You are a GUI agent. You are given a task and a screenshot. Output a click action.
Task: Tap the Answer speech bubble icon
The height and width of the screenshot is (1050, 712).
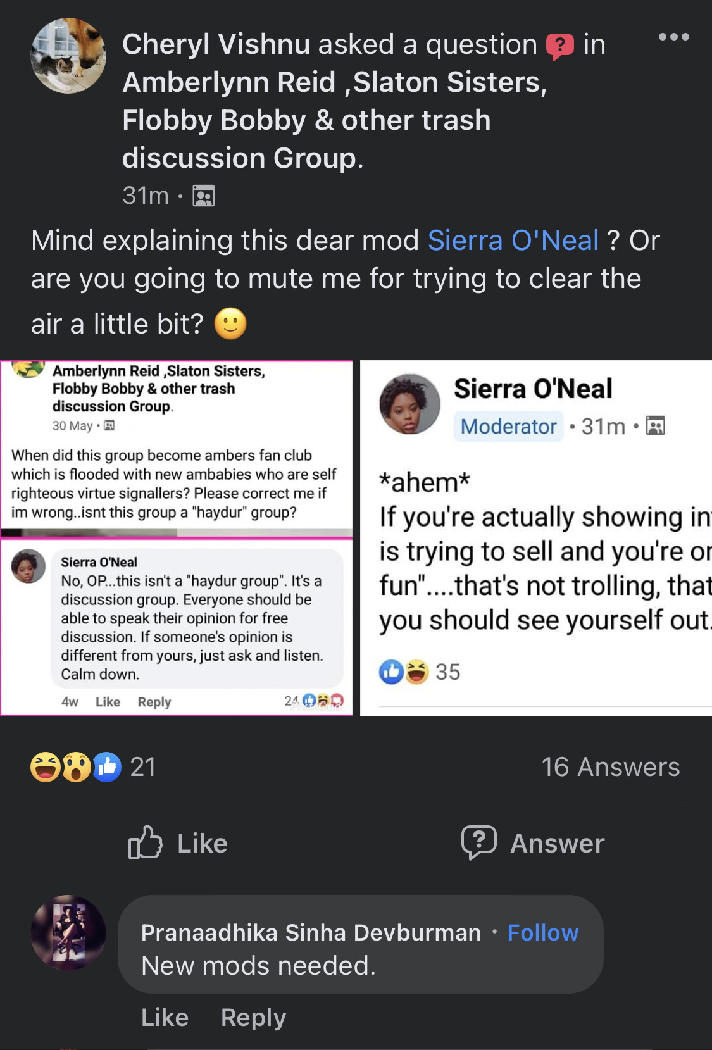478,842
